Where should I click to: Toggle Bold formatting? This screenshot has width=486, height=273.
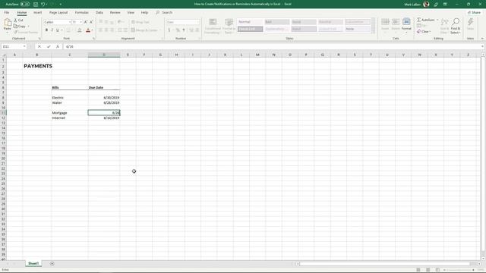coord(46,30)
